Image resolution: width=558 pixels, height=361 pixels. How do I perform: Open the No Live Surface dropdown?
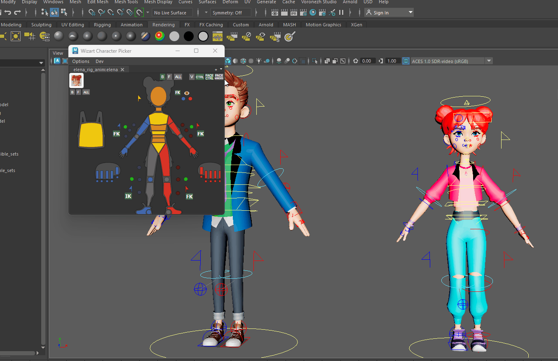point(172,12)
